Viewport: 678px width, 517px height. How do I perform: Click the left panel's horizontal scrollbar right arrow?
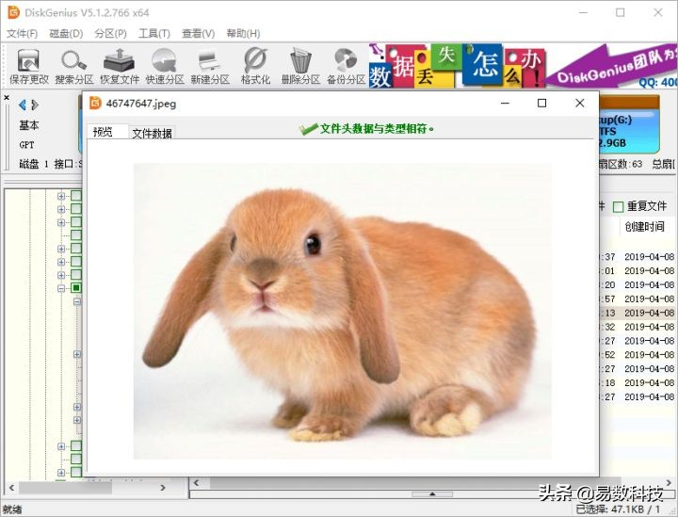pyautogui.click(x=165, y=488)
